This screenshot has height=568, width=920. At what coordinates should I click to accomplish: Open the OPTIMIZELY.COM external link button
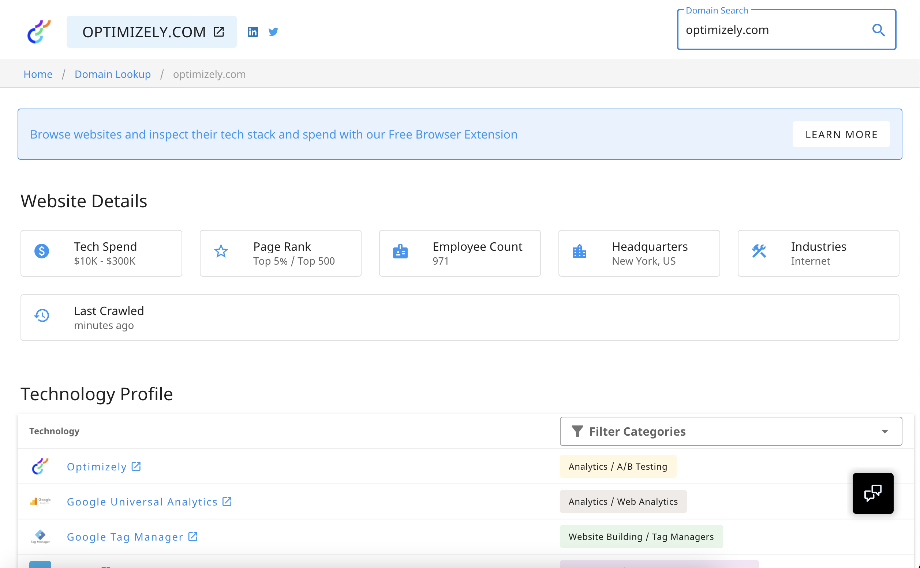coord(152,32)
